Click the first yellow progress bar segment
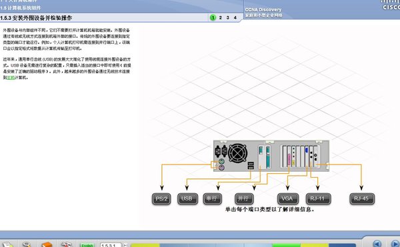This screenshot has height=247, width=400. pyautogui.click(x=145, y=245)
